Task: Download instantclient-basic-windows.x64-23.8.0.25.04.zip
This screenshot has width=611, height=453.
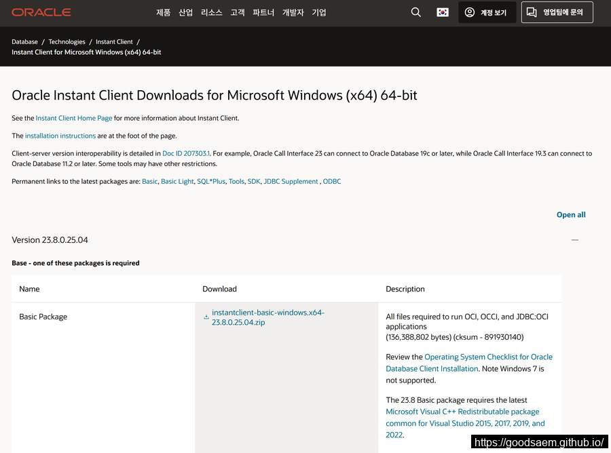Action: [x=268, y=317]
